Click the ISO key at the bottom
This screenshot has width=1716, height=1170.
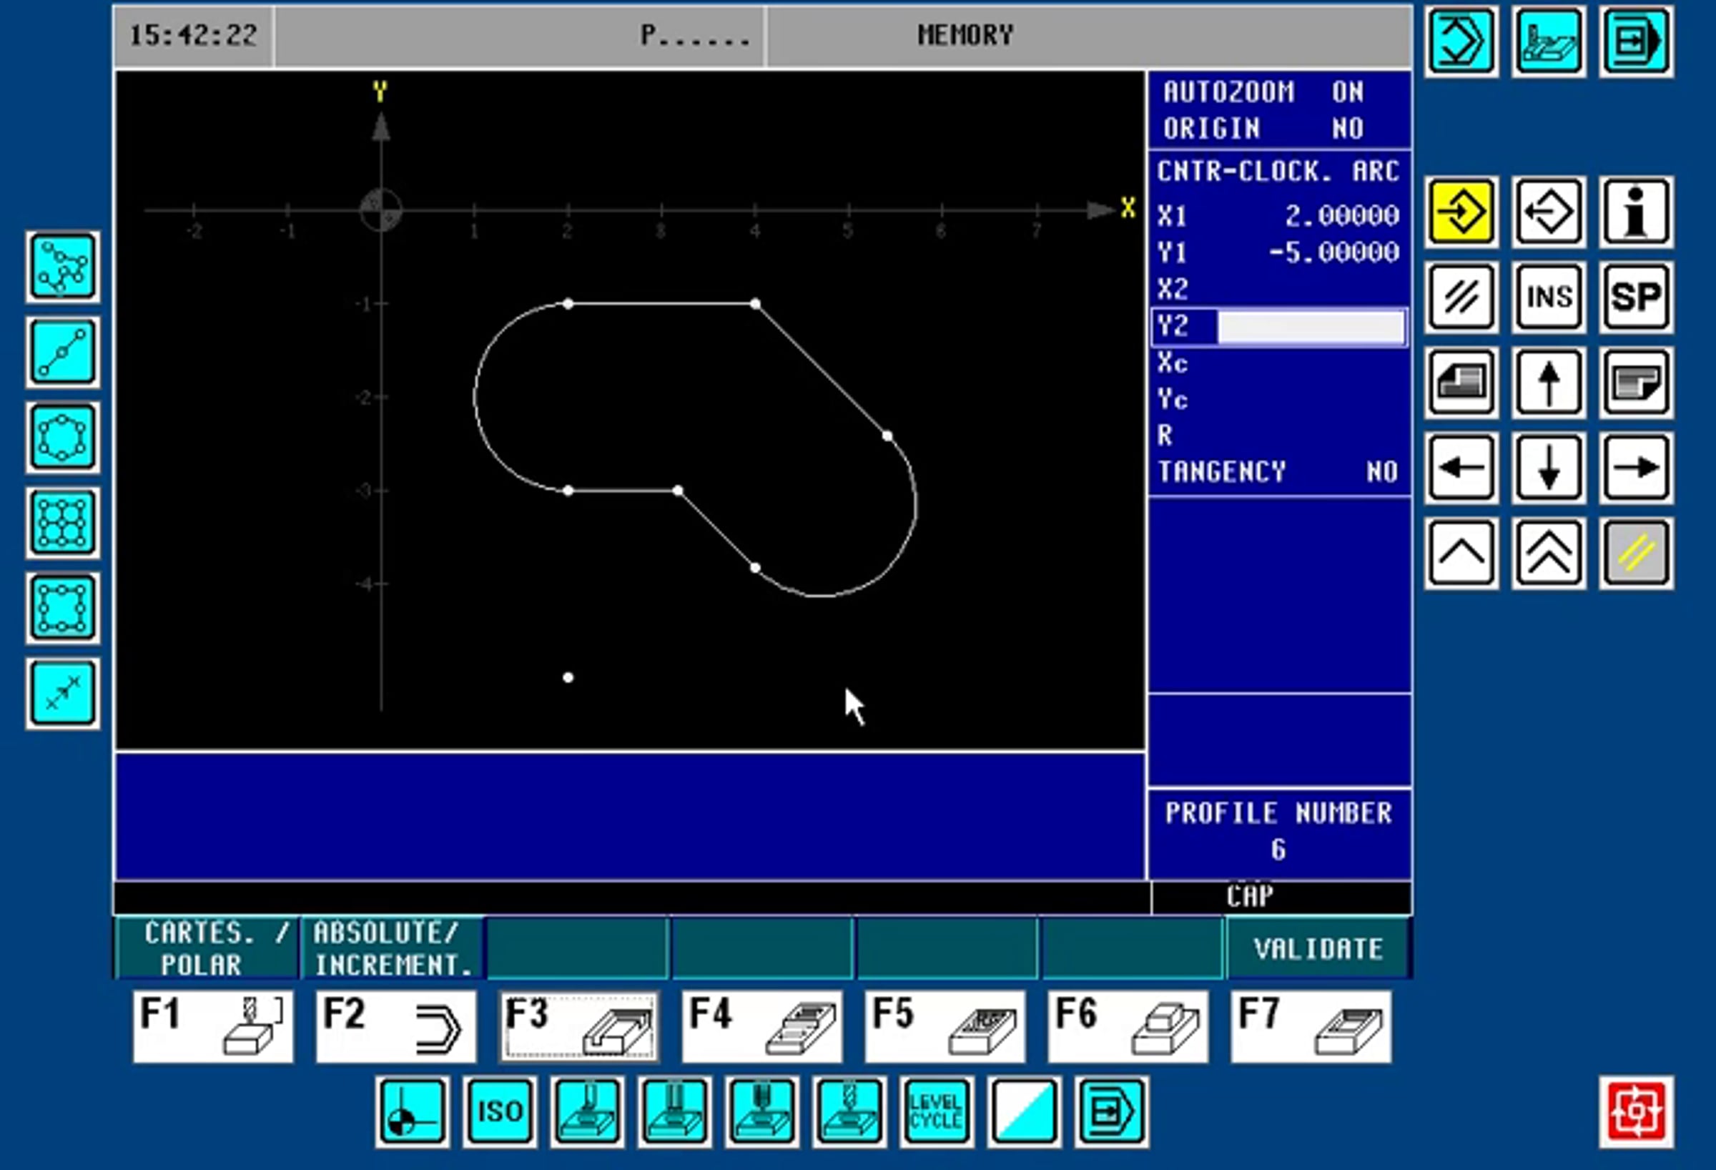click(500, 1111)
